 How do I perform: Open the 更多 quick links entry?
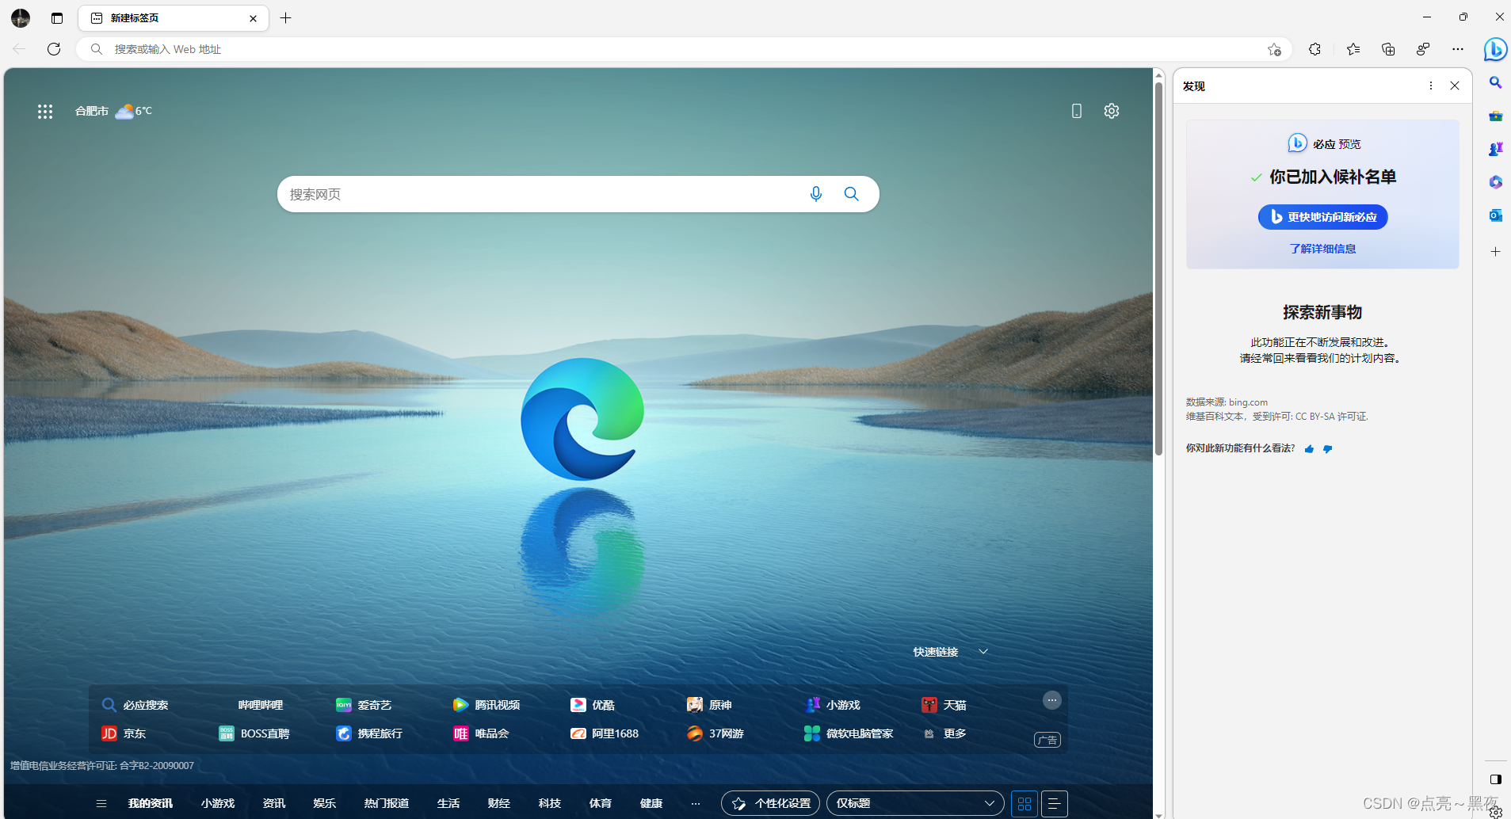[944, 733]
